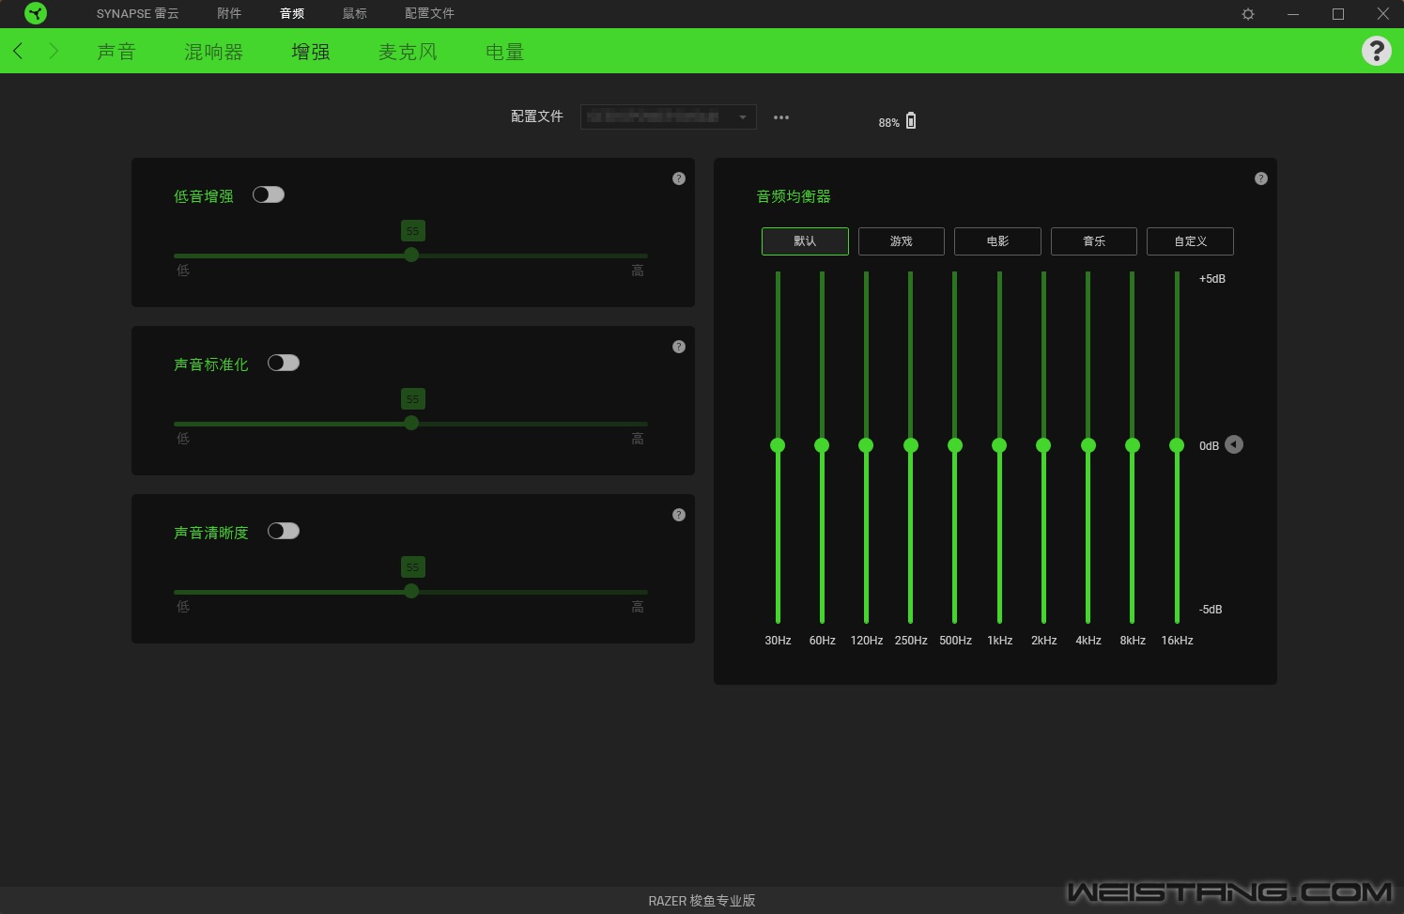Toggle 声音清晰度 on

pos(284,530)
